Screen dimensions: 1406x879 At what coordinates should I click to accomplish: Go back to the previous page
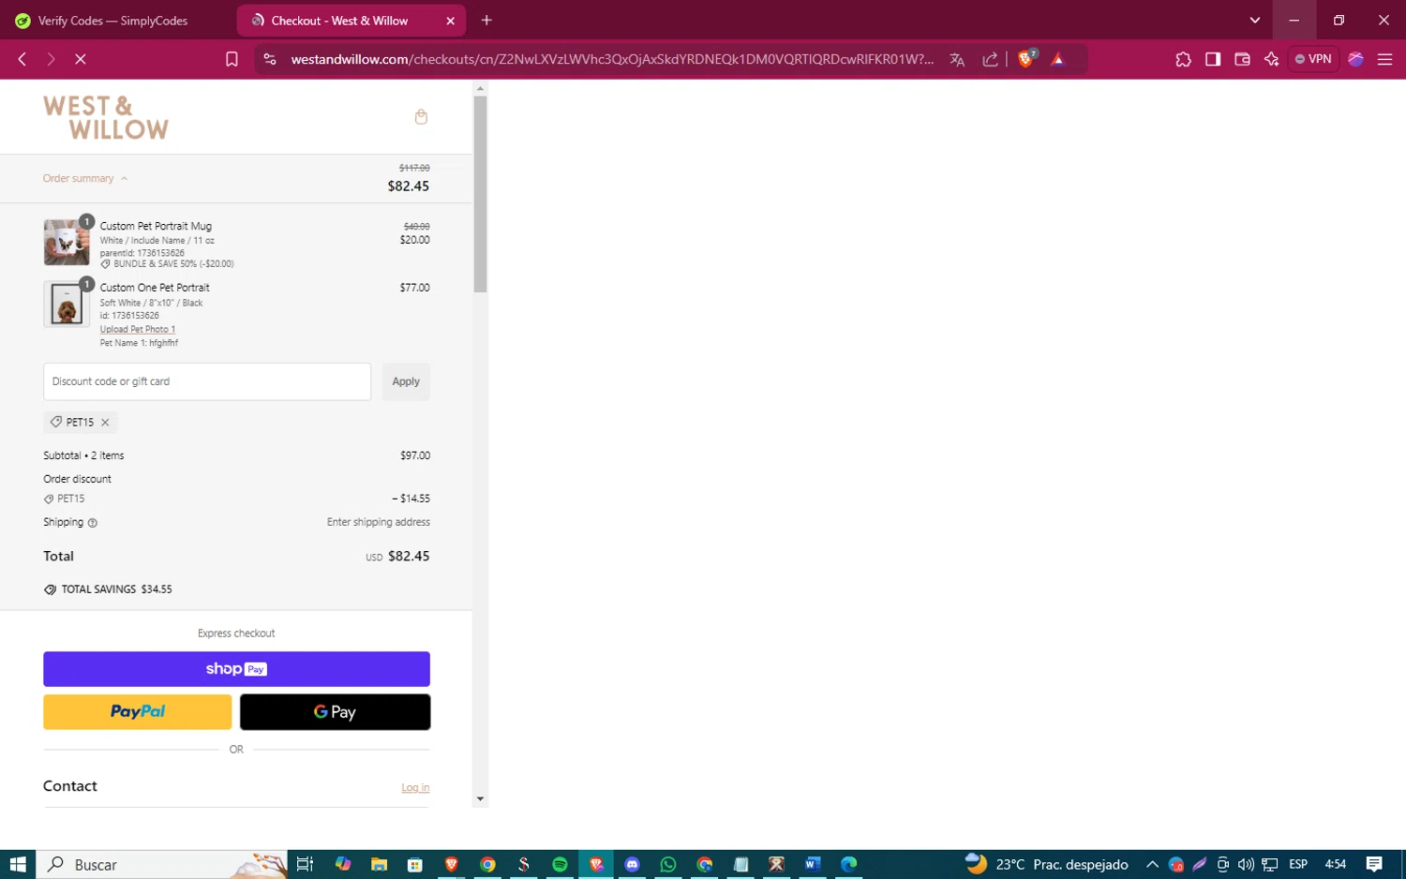pos(22,59)
